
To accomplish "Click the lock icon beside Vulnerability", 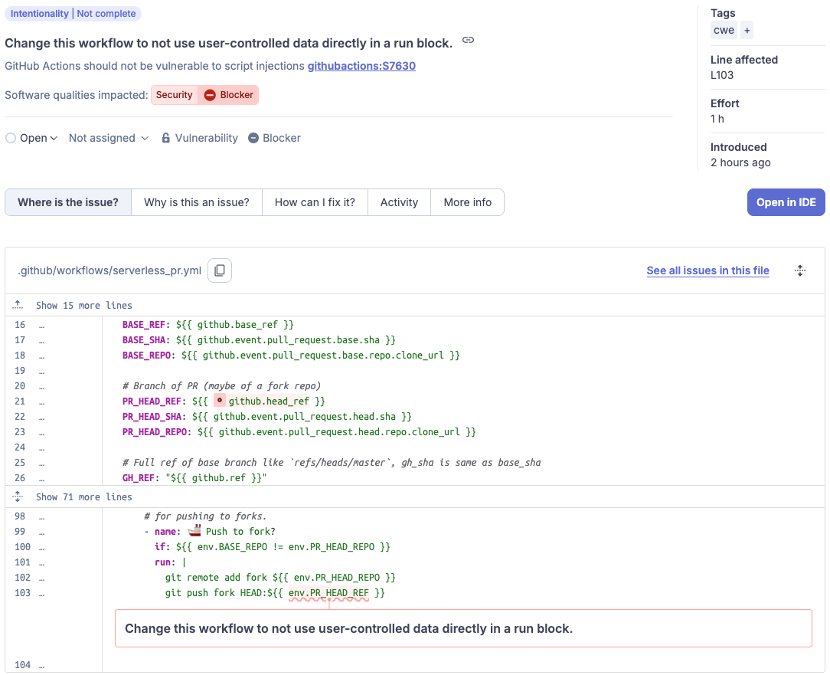I will (165, 138).
